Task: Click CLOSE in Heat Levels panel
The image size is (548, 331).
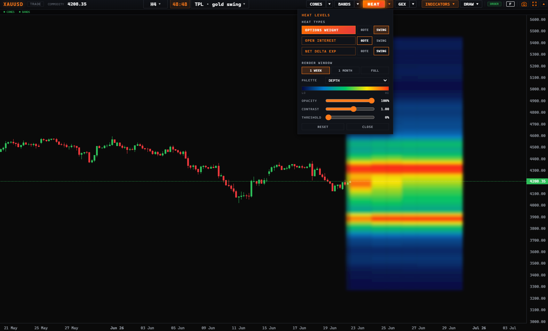Action: pos(368,127)
